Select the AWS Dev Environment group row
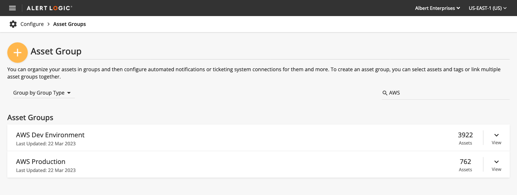 coord(258,138)
